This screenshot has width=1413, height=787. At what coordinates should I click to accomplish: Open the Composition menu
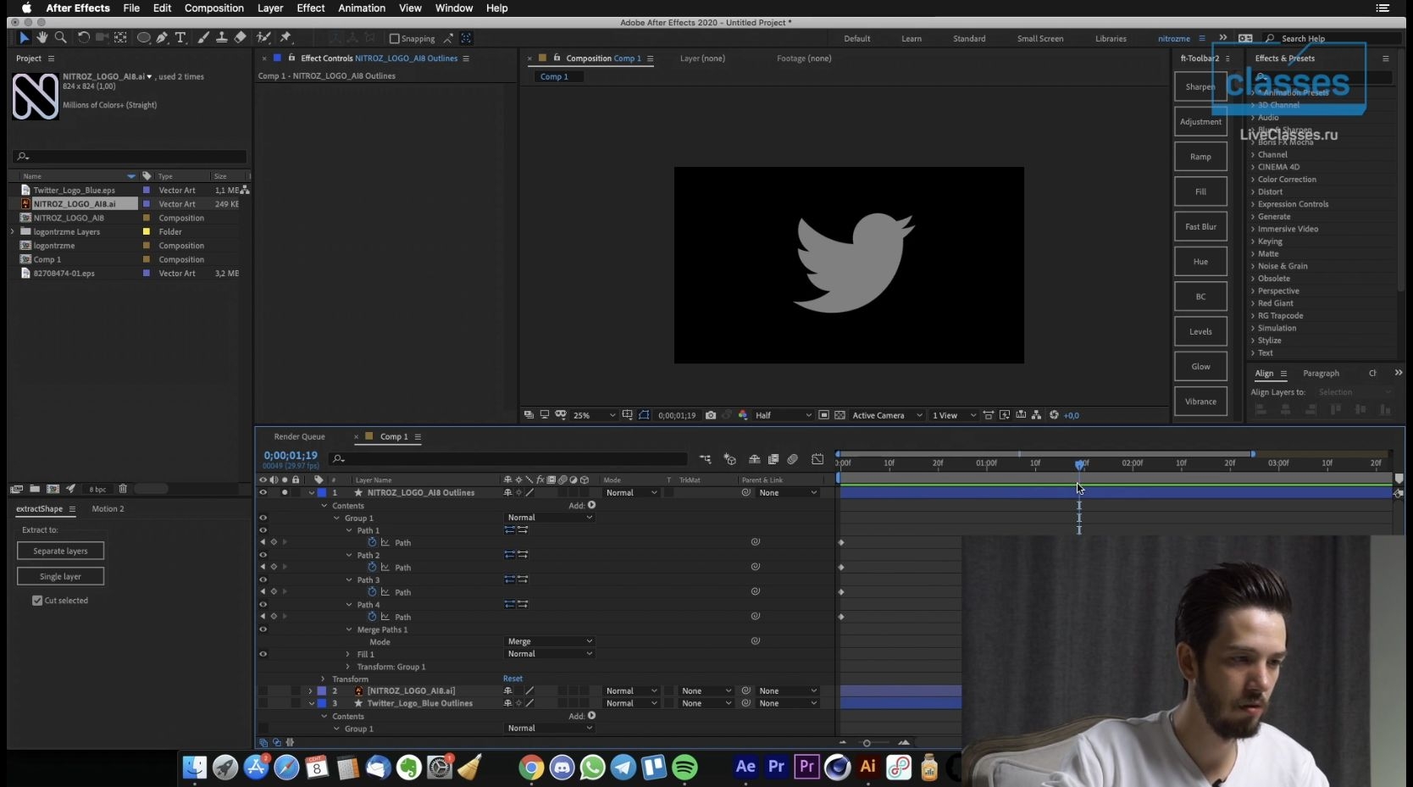click(214, 8)
